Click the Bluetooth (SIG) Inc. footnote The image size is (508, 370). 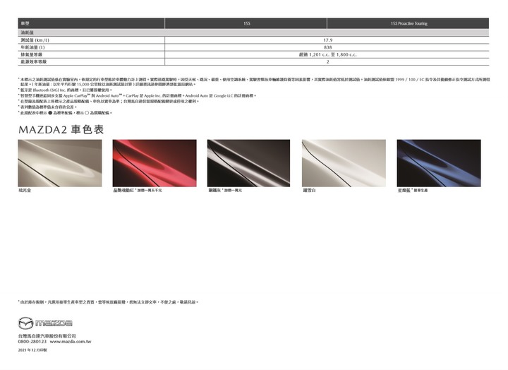click(65, 90)
